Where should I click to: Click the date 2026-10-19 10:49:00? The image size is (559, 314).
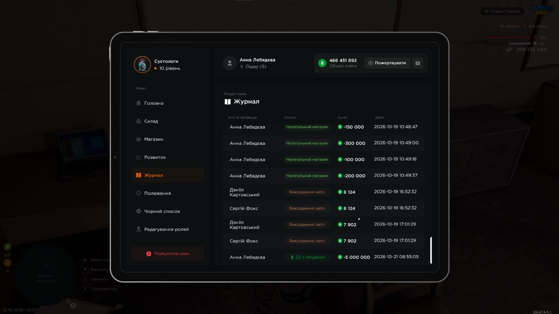[396, 143]
